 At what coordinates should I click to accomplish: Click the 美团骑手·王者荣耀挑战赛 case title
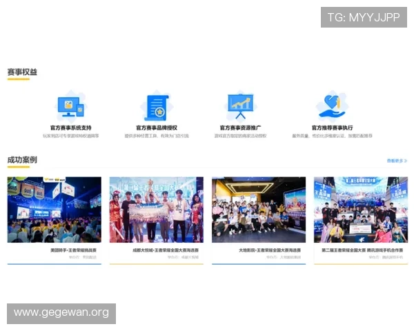[73, 250]
